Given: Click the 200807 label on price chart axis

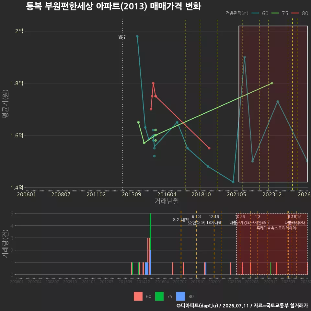Looking at the screenshot, I should (x=61, y=194).
